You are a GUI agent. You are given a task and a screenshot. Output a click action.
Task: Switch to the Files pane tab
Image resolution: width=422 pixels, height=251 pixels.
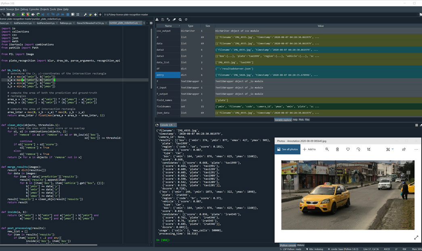coord(307,120)
